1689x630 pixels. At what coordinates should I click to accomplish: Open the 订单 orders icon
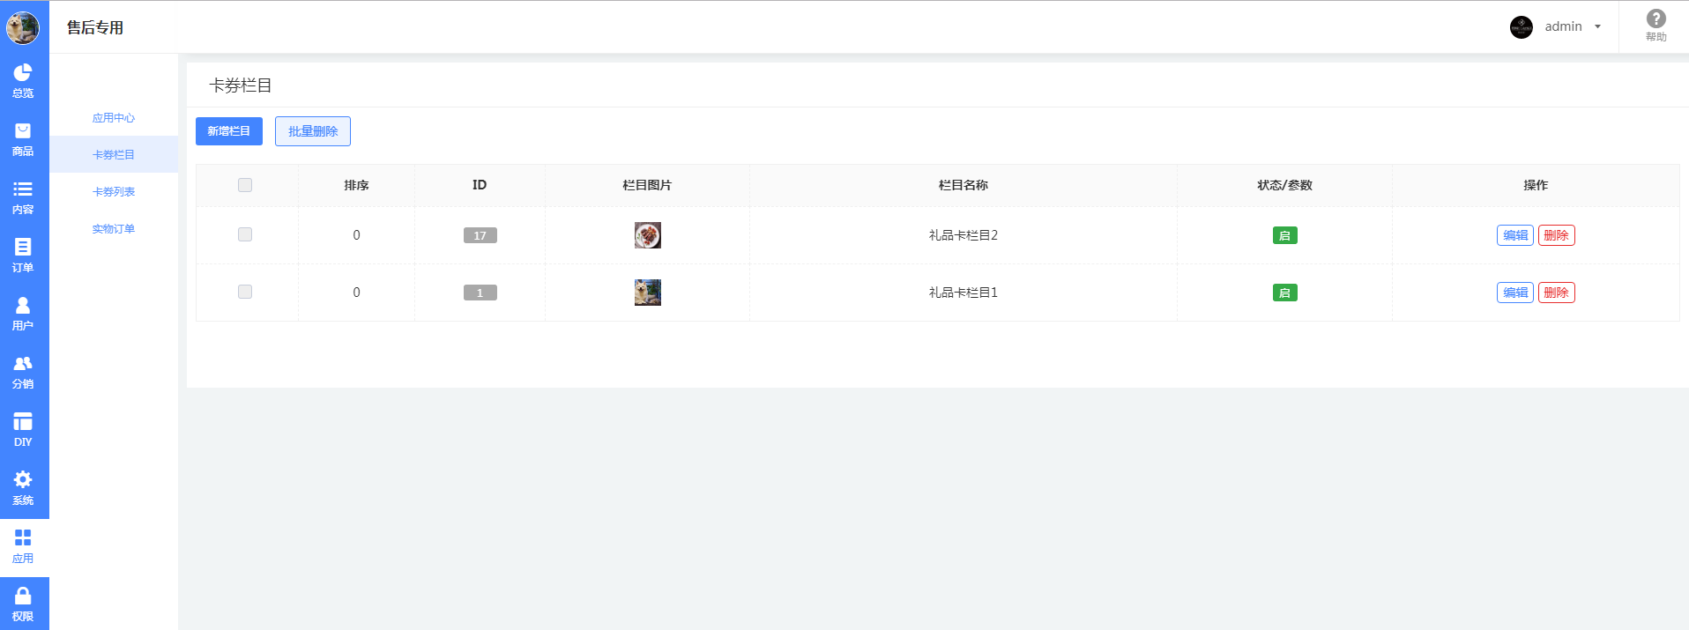point(23,248)
